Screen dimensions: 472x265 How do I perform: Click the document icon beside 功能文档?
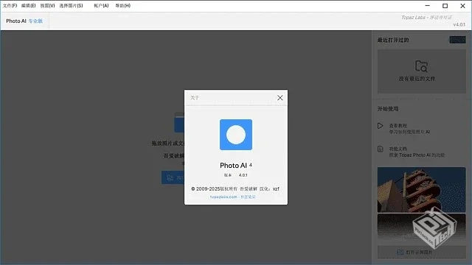[381, 149]
